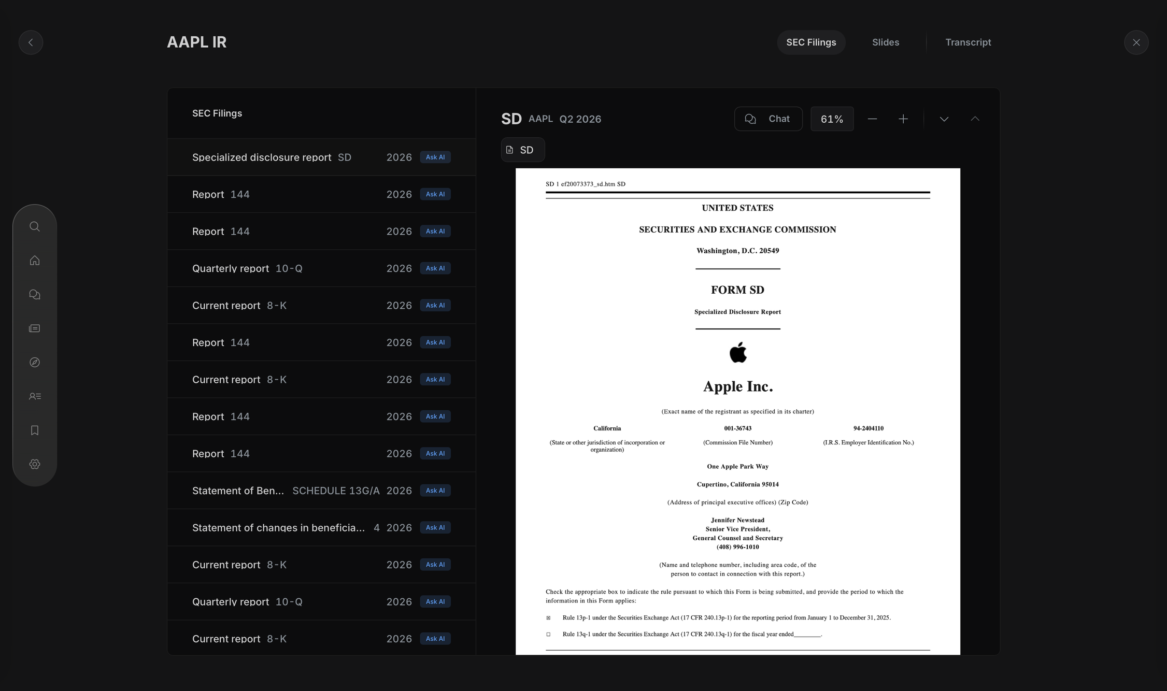Click the Q2 2026 label in viewer header
This screenshot has height=691, width=1167.
[x=580, y=119]
